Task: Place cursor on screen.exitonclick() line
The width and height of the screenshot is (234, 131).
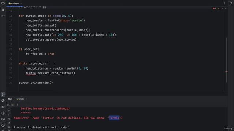Action: click(x=36, y=83)
